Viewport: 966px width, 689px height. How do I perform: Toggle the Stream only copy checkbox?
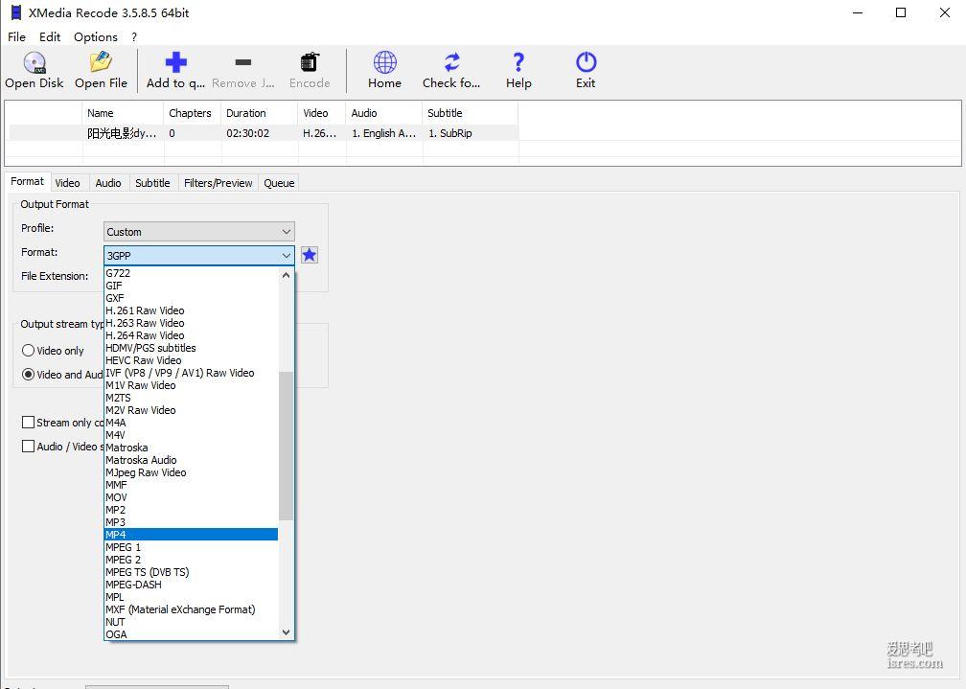pos(28,423)
